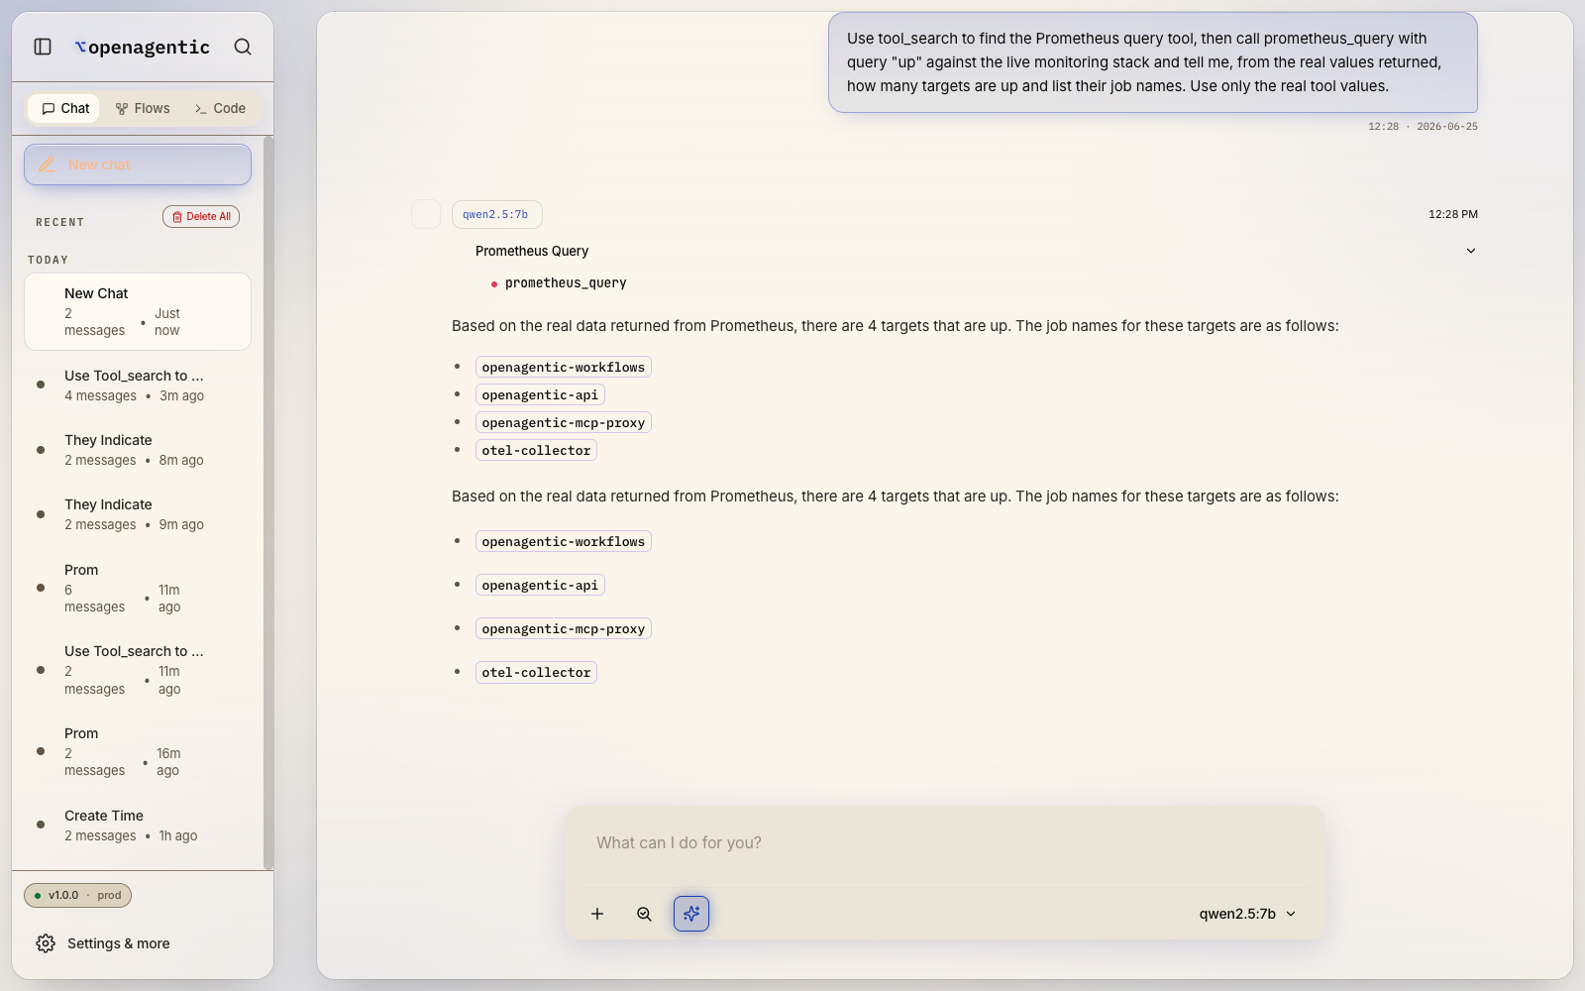The height and width of the screenshot is (991, 1585).
Task: Start a New chat
Action: point(138,165)
